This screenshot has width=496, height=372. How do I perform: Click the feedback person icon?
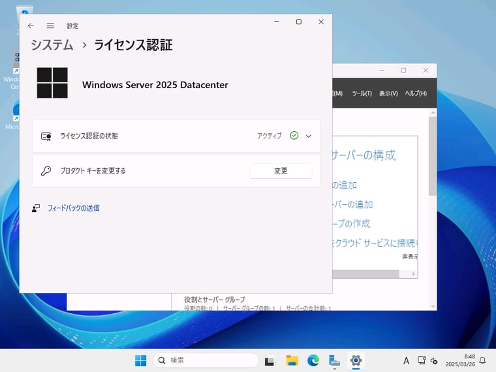[36, 208]
